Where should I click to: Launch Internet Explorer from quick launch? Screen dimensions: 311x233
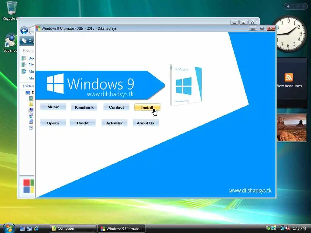[36, 228]
